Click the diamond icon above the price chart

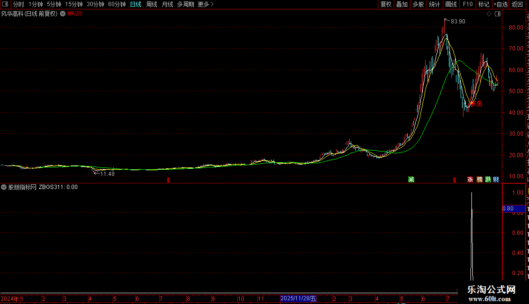(x=489, y=14)
